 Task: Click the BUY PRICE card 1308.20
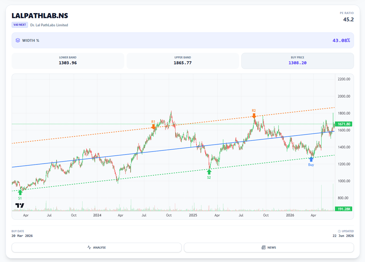tap(297, 61)
